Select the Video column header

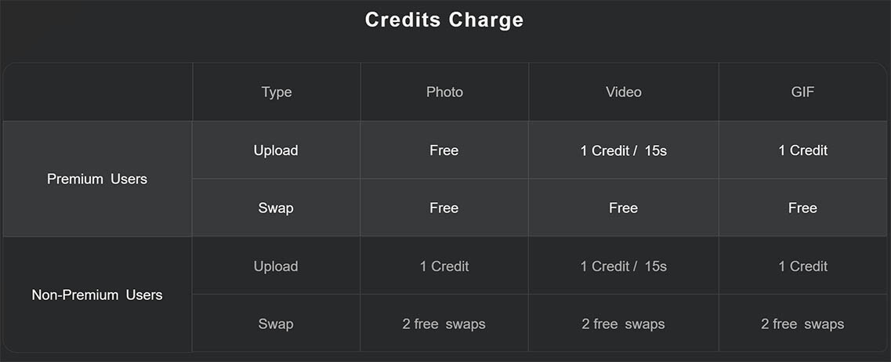[x=623, y=92]
